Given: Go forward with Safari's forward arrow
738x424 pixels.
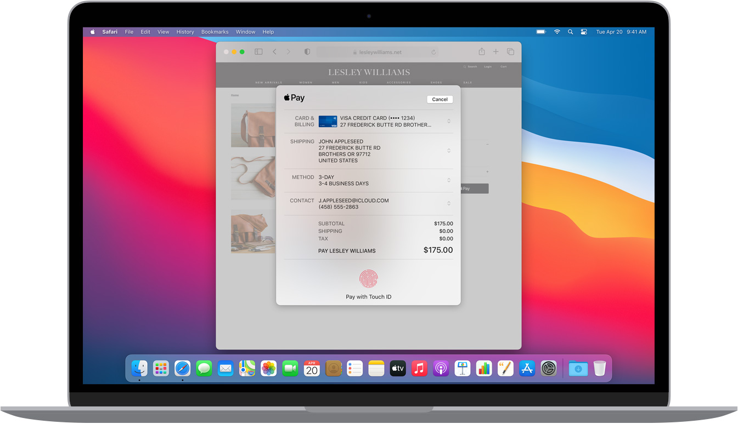Looking at the screenshot, I should coord(289,51).
